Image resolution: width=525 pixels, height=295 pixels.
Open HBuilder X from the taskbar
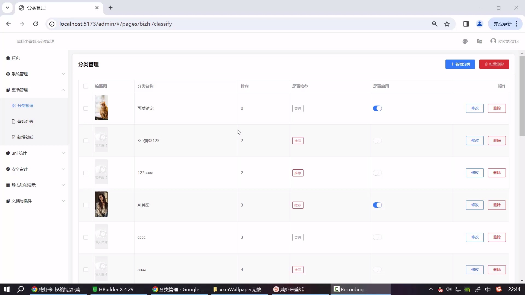click(x=113, y=289)
